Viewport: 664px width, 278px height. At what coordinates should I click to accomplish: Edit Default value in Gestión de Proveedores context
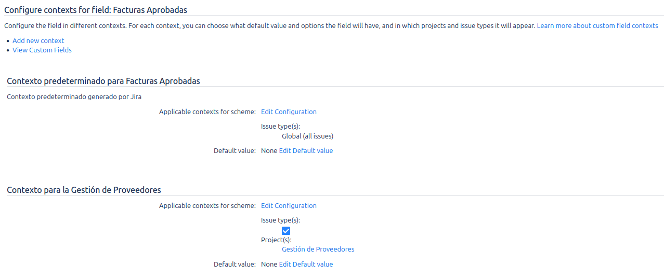click(x=306, y=265)
